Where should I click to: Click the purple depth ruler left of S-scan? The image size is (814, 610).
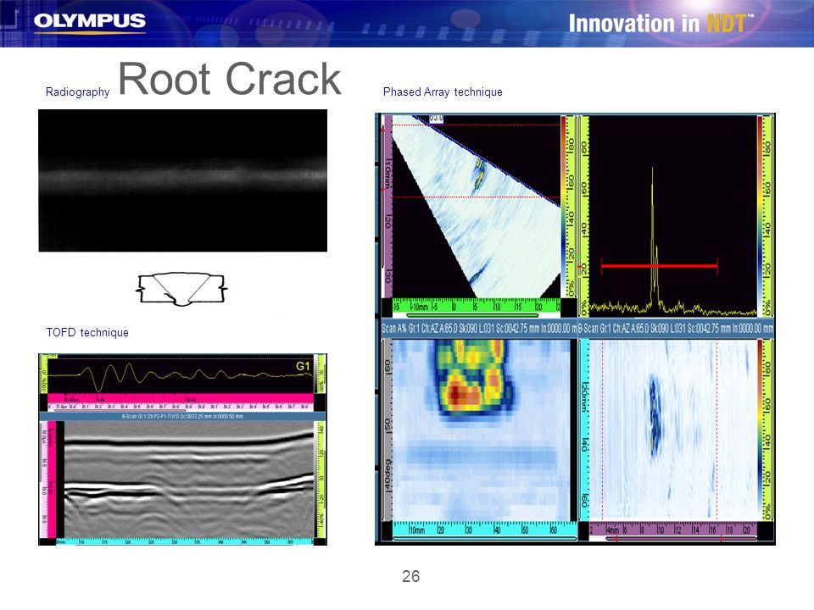pos(387,206)
